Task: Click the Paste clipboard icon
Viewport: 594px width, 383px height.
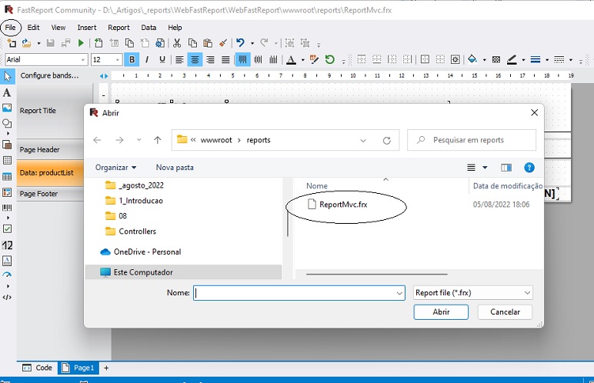Action: [207, 43]
